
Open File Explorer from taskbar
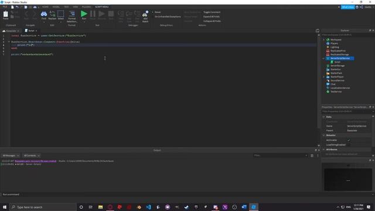click(x=100, y=207)
